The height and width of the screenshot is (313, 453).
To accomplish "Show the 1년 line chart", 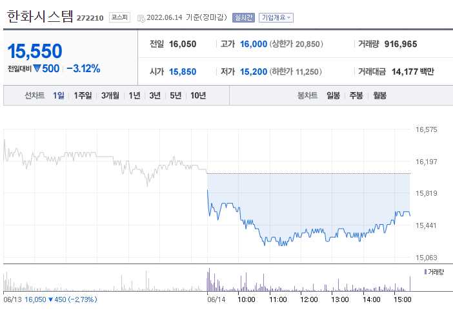I will tap(134, 95).
